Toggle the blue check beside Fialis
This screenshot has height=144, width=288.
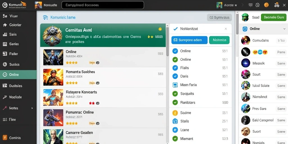tap(175, 68)
